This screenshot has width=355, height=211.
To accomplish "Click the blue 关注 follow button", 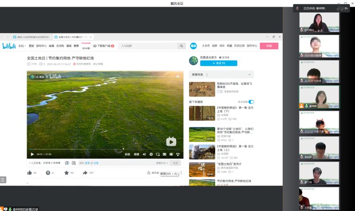I will pos(213,63).
